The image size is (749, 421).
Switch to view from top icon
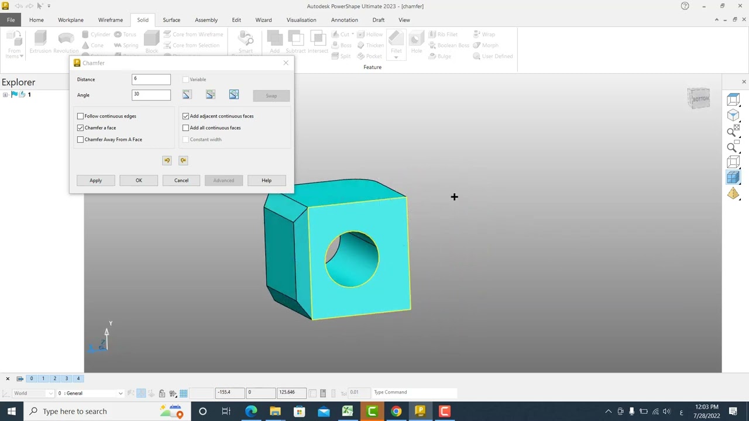tap(733, 99)
